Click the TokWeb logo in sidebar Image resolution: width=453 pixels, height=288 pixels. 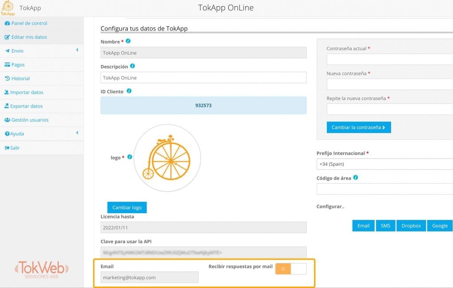click(42, 270)
